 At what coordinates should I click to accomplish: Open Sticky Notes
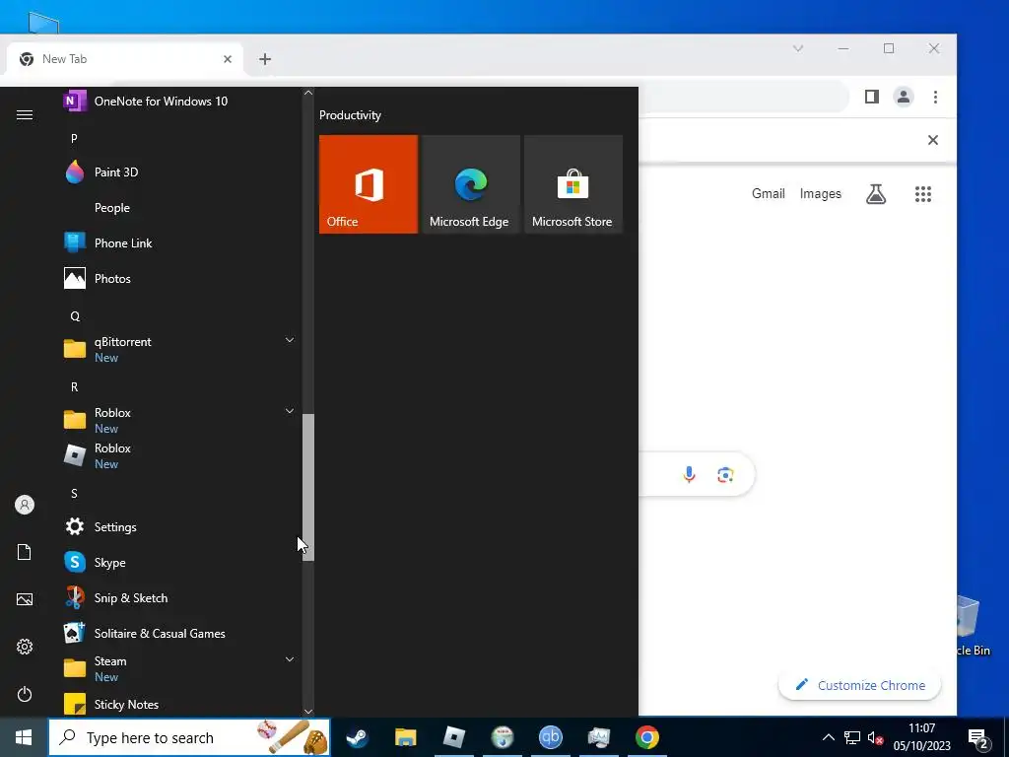(x=177, y=704)
